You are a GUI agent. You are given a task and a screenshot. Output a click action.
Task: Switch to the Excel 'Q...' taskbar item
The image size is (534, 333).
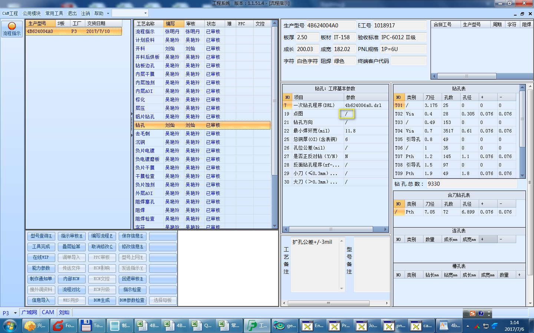tap(202, 326)
